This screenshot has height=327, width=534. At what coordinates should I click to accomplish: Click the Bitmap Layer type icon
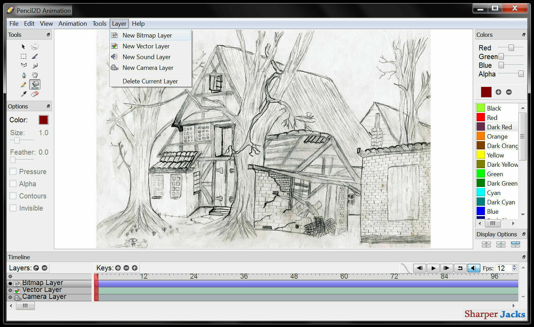tap(17, 284)
